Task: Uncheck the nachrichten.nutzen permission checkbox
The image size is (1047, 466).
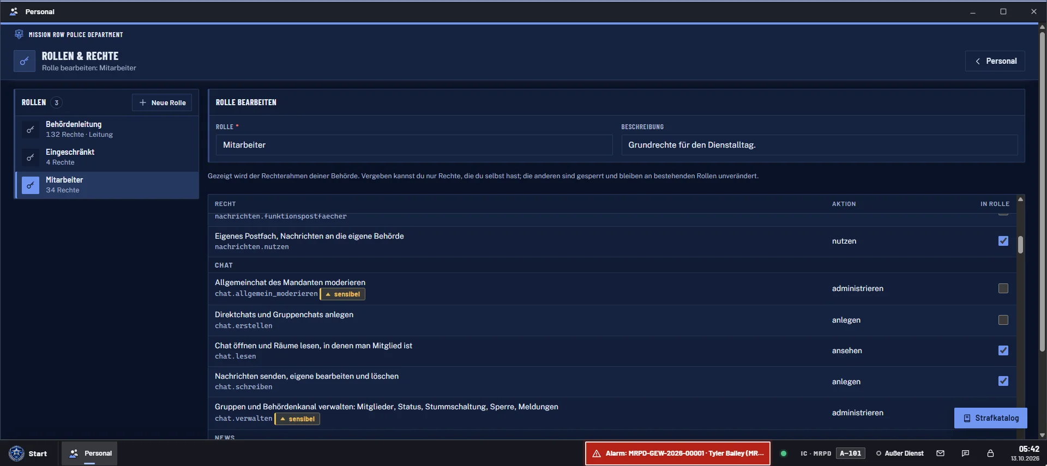Action: (1003, 241)
